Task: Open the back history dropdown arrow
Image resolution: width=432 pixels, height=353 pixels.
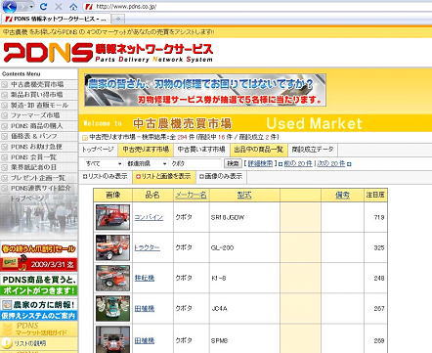Action: point(31,7)
